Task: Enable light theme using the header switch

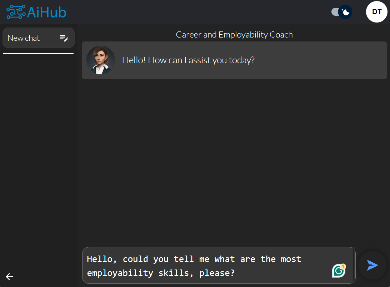Action: pos(341,12)
